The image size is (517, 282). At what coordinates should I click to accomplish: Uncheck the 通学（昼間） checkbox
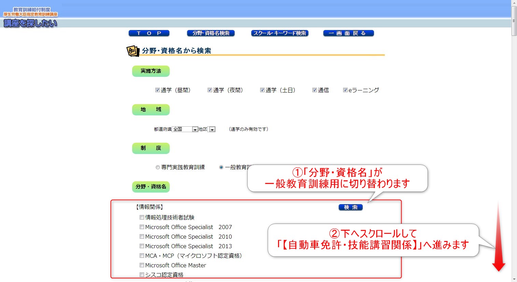tap(157, 90)
